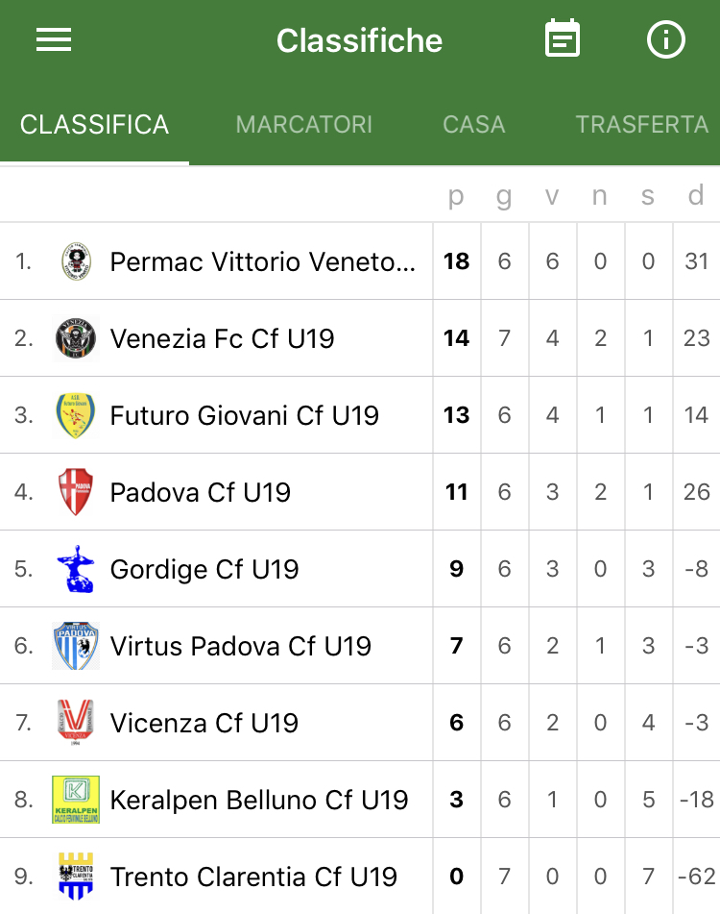Tap the Vicenza red V logo
The image size is (720, 914).
[76, 722]
